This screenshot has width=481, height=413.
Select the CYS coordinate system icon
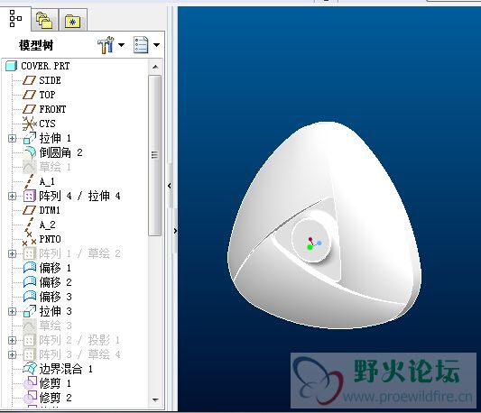[30, 124]
